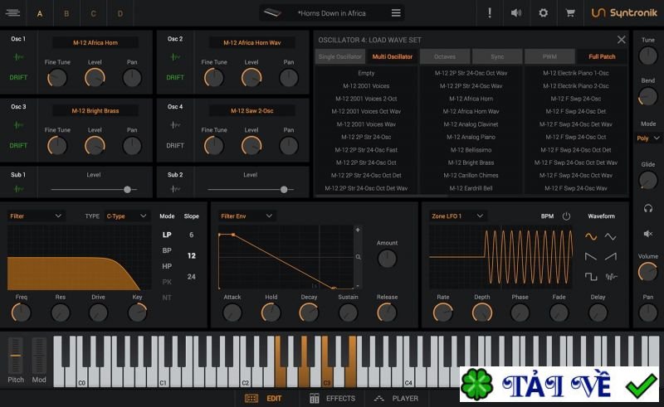Image resolution: width=664 pixels, height=407 pixels.
Task: Click Sub 2 Level slider handle
Action: coord(284,190)
